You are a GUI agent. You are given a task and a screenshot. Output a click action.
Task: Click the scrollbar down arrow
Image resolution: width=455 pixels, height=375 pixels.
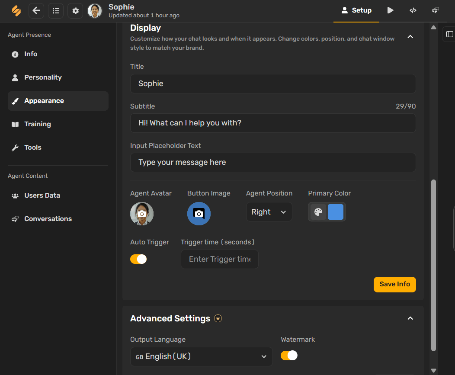point(433,370)
